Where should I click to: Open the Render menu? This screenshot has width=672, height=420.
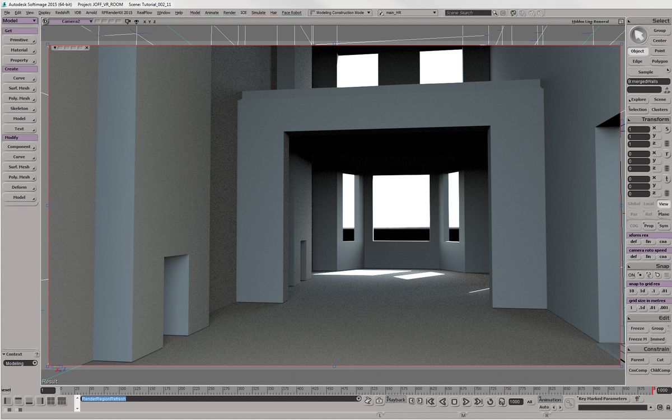229,12
